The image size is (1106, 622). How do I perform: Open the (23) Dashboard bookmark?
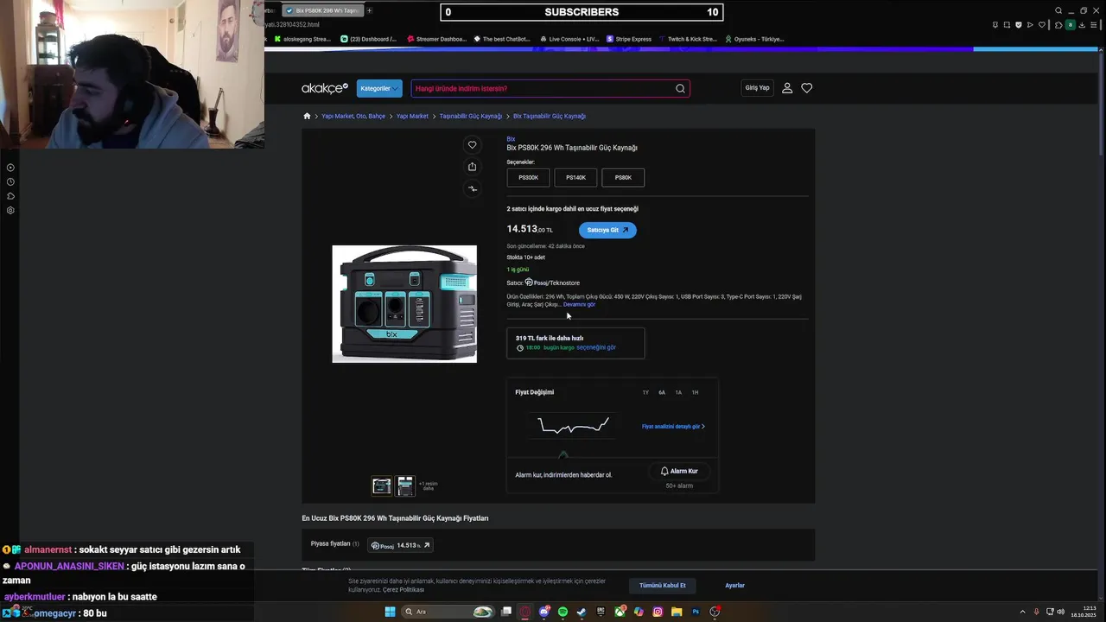point(369,39)
